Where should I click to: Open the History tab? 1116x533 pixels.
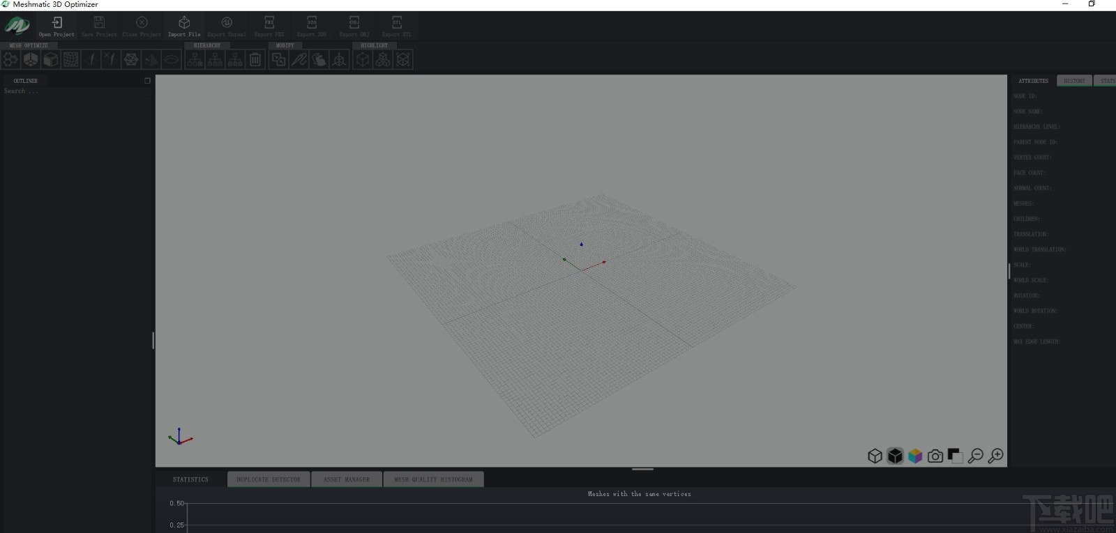click(1074, 81)
